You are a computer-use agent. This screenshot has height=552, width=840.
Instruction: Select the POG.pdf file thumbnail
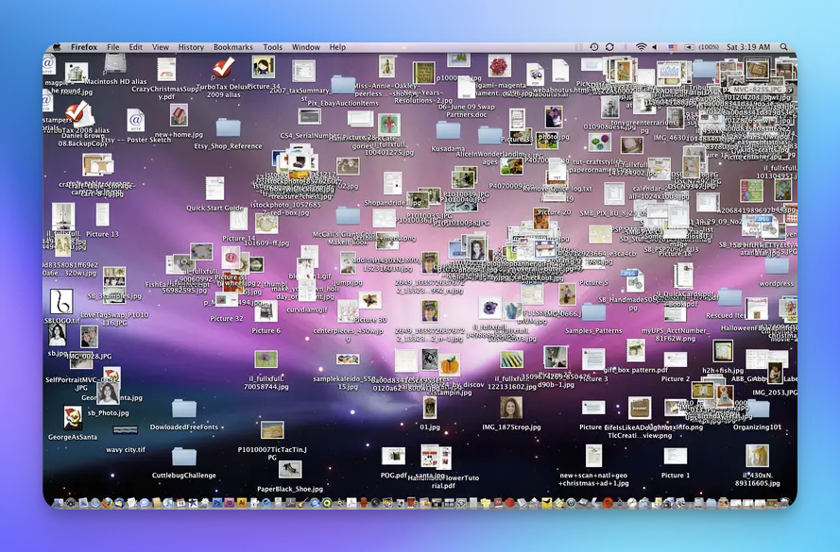click(393, 457)
